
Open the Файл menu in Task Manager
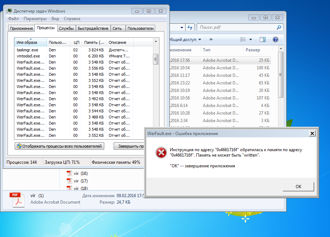tap(13, 19)
